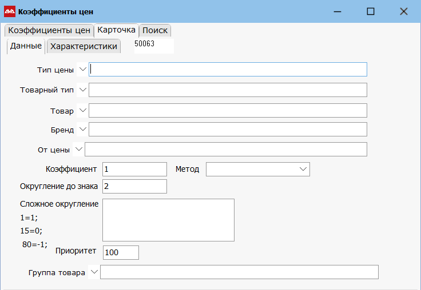Select the Карточка tab
The width and height of the screenshot is (421, 290).
coord(116,30)
